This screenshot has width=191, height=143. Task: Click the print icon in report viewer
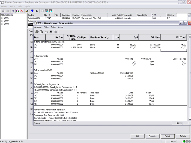click(x=37, y=32)
